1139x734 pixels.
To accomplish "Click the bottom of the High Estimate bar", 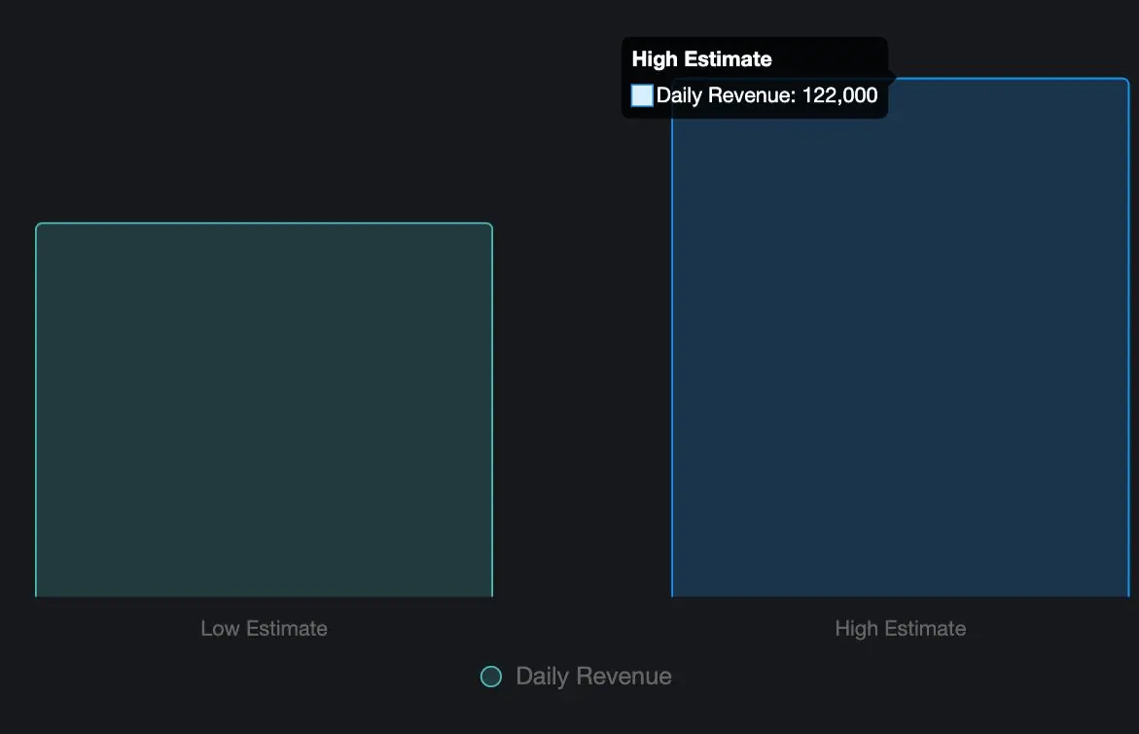I will (x=900, y=592).
